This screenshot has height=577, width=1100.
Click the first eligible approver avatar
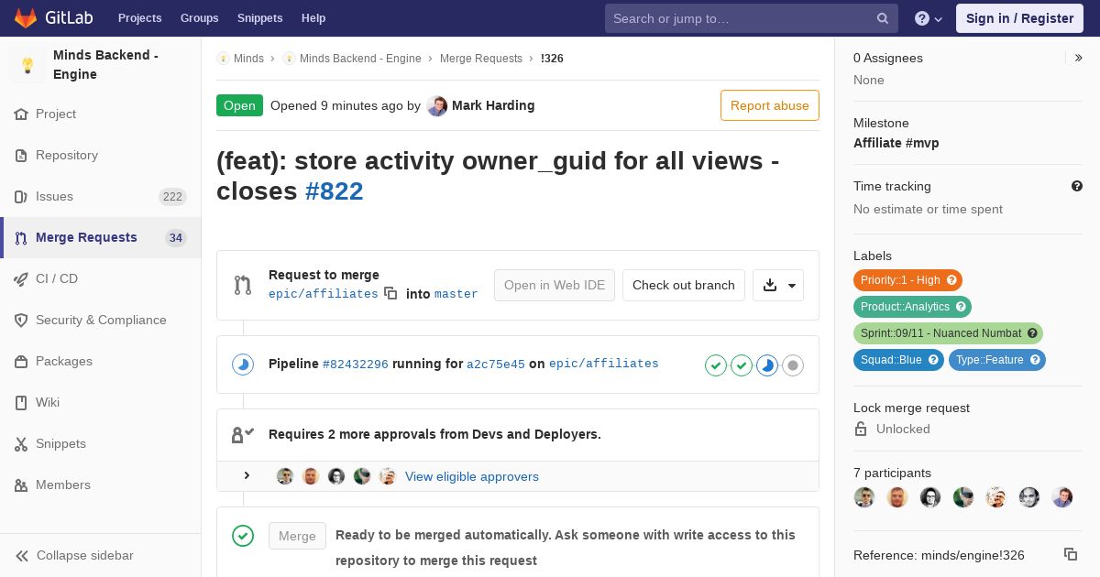click(x=285, y=476)
